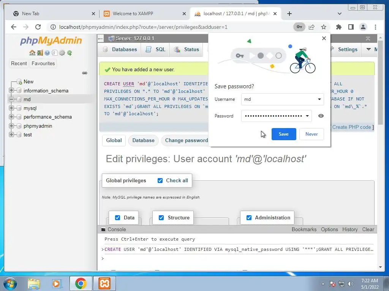Open Chrome tab search chevron

tap(339, 14)
